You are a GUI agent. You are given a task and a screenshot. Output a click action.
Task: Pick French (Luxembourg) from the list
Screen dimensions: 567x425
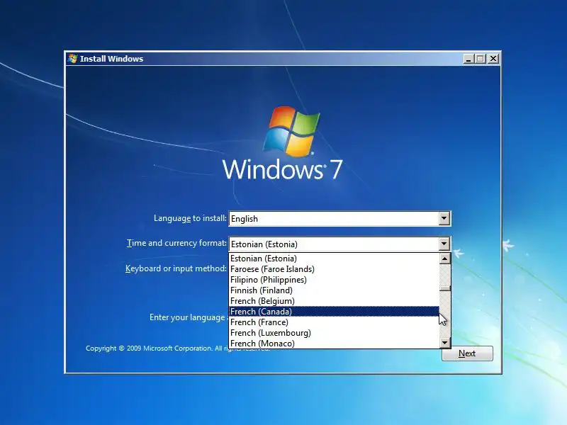tap(334, 332)
